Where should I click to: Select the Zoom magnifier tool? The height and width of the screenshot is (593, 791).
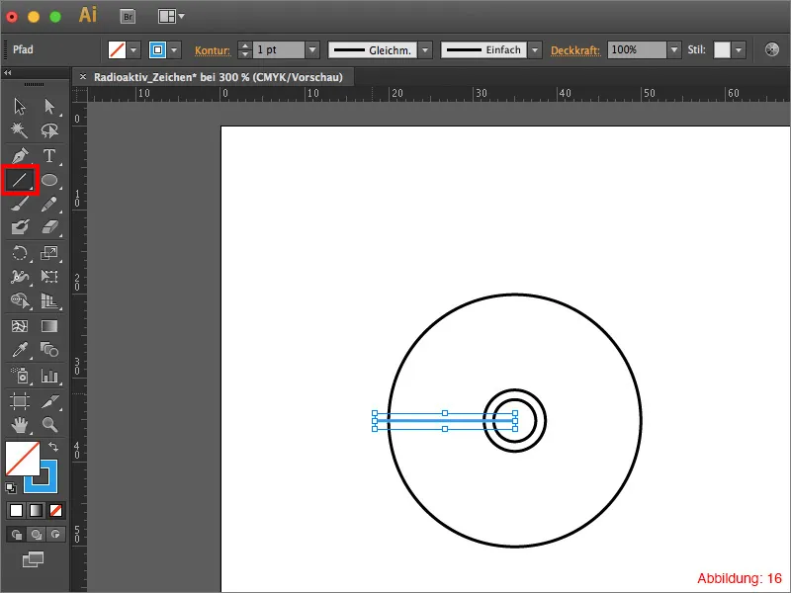(x=49, y=425)
